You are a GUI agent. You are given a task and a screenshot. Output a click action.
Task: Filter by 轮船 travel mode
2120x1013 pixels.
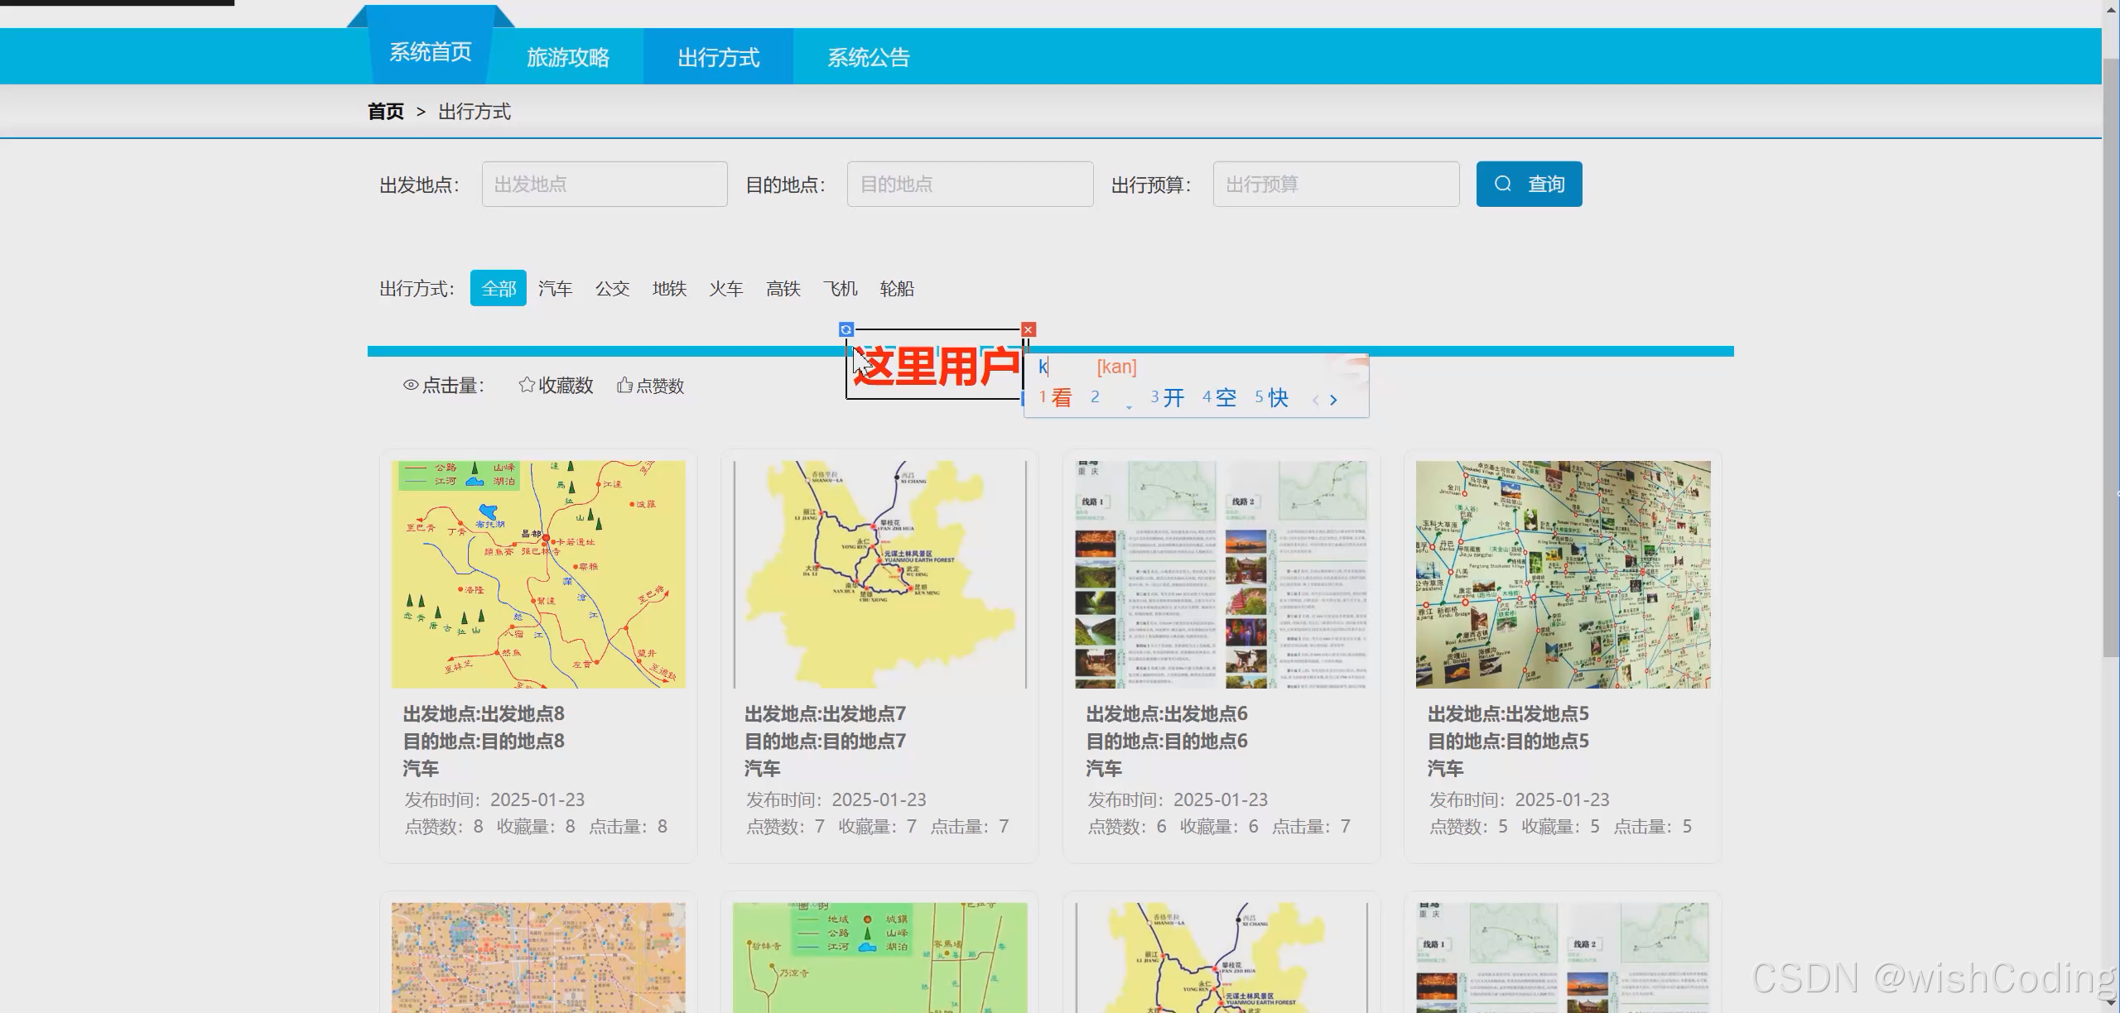coord(897,288)
